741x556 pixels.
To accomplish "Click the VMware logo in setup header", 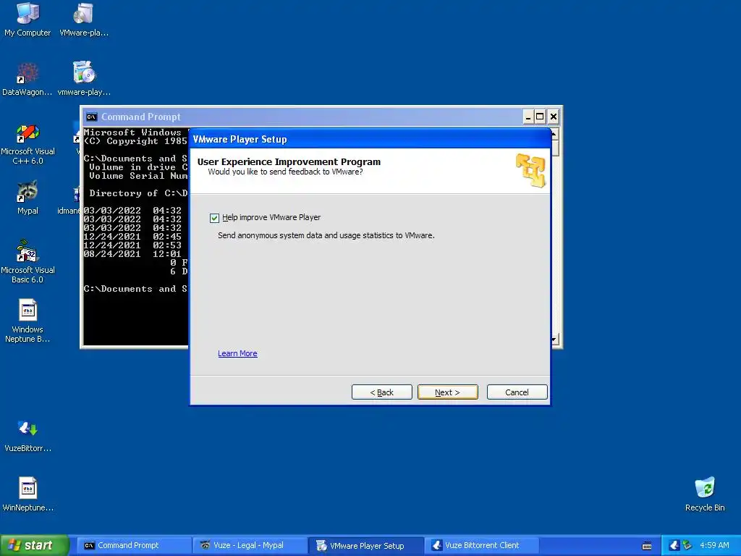I will [530, 170].
